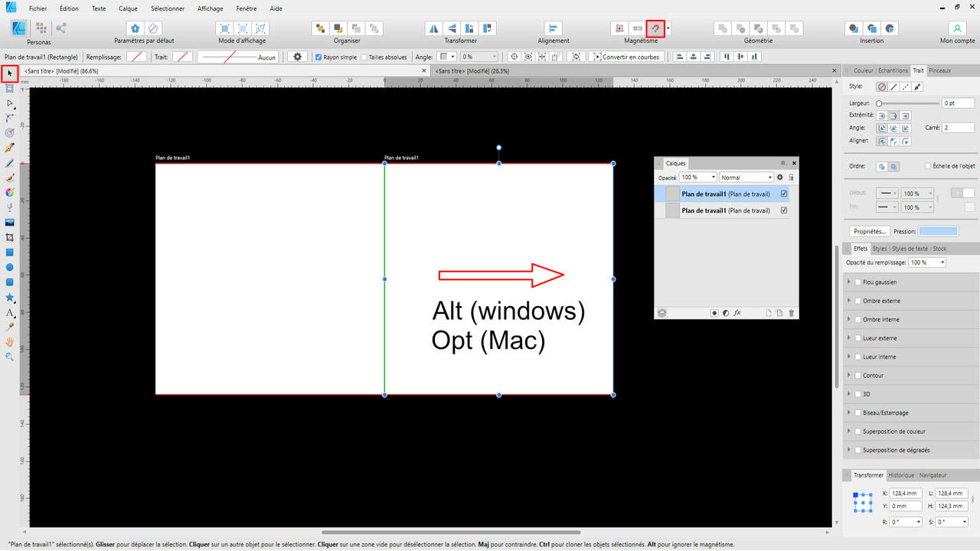Open the Angle corner type dropdown
The height and width of the screenshot is (551, 980).
click(x=447, y=57)
